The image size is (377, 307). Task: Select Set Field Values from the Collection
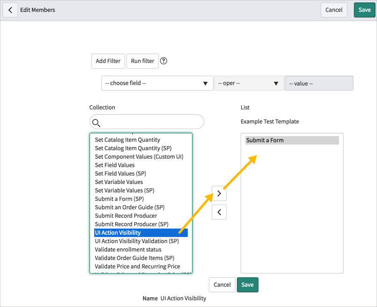pos(115,165)
